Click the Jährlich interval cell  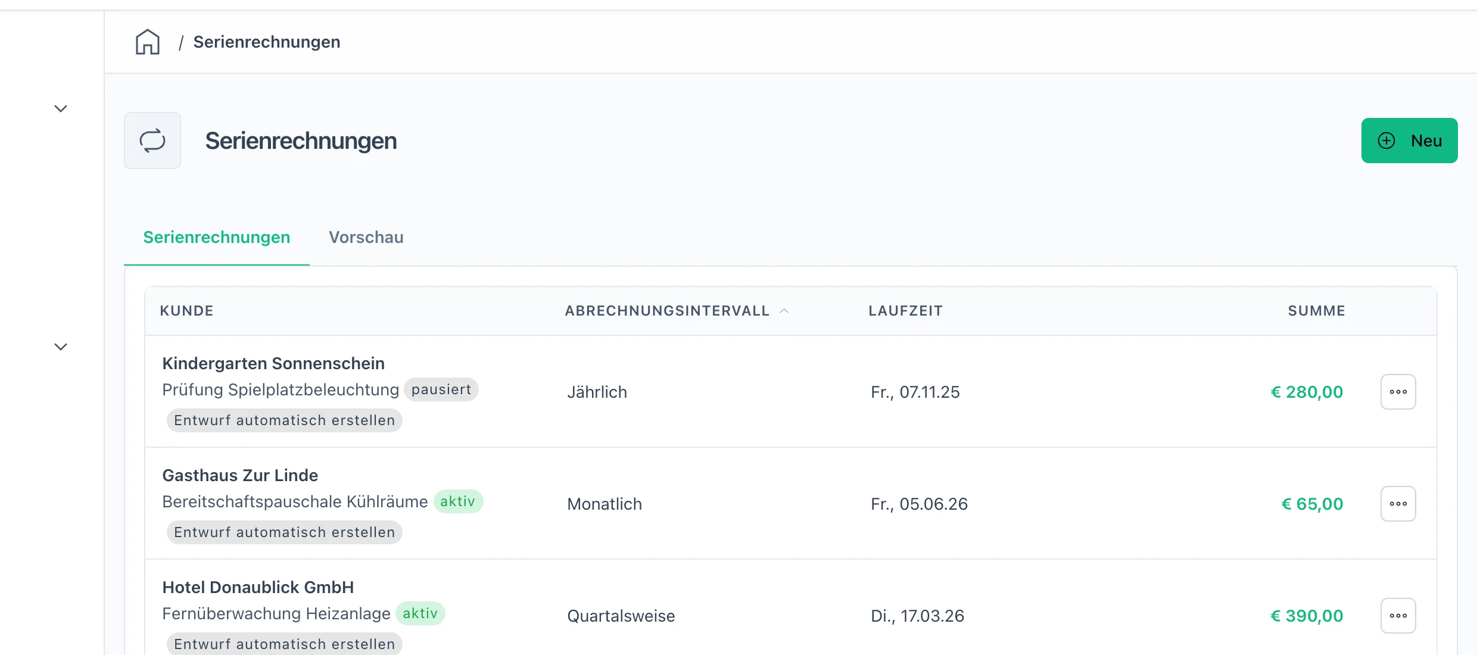click(x=597, y=392)
